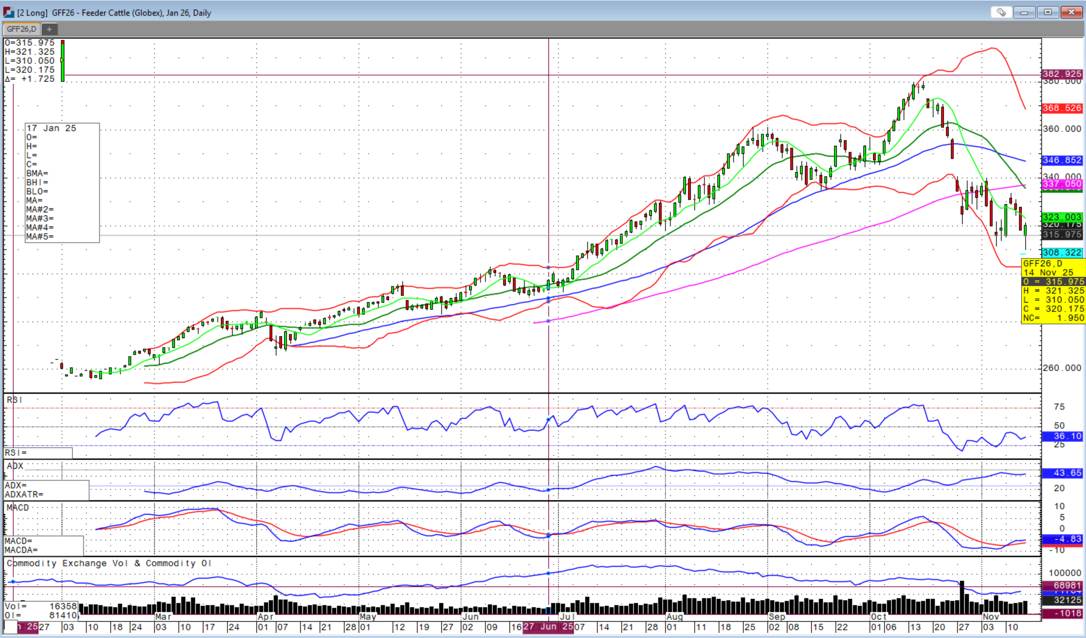Click the 27 Jun 25 date marker on time axis

point(548,627)
